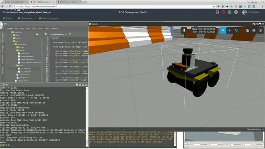Select the Gazebo translate tool
Image resolution: width=265 pixels, height=149 pixels.
click(x=230, y=30)
